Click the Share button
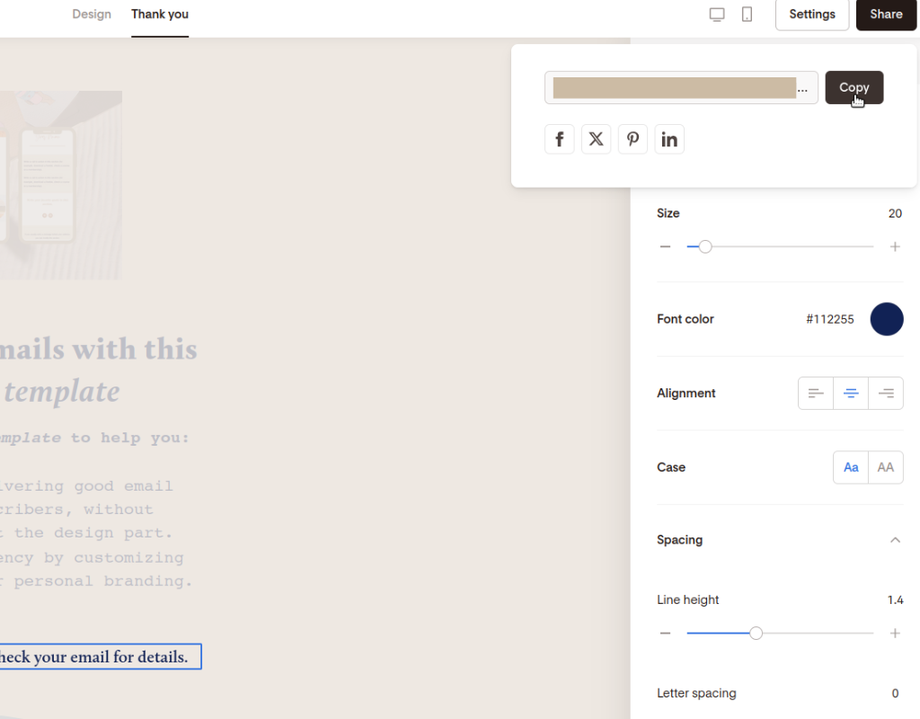 pos(886,14)
